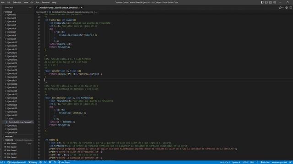Click the status bar build gear icon
This screenshot has height=164, width=293.
pyautogui.click(x=40, y=162)
